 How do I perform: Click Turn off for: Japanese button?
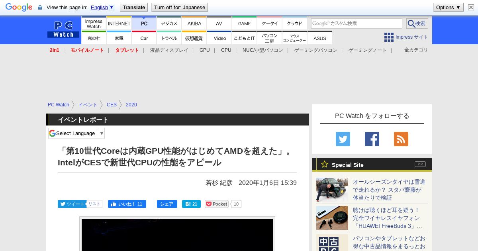pos(180,7)
